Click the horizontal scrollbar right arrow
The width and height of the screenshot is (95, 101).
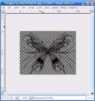(89, 94)
